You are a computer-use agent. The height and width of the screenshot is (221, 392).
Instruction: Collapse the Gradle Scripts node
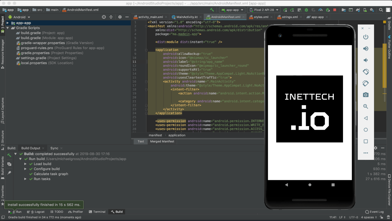click(x=8, y=28)
